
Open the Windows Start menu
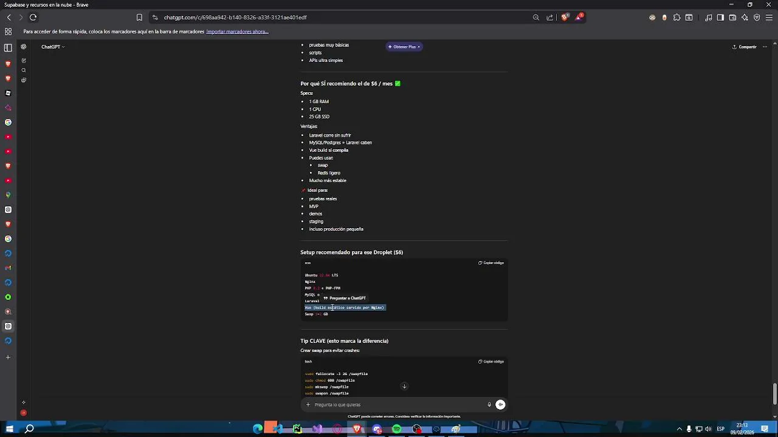9,429
